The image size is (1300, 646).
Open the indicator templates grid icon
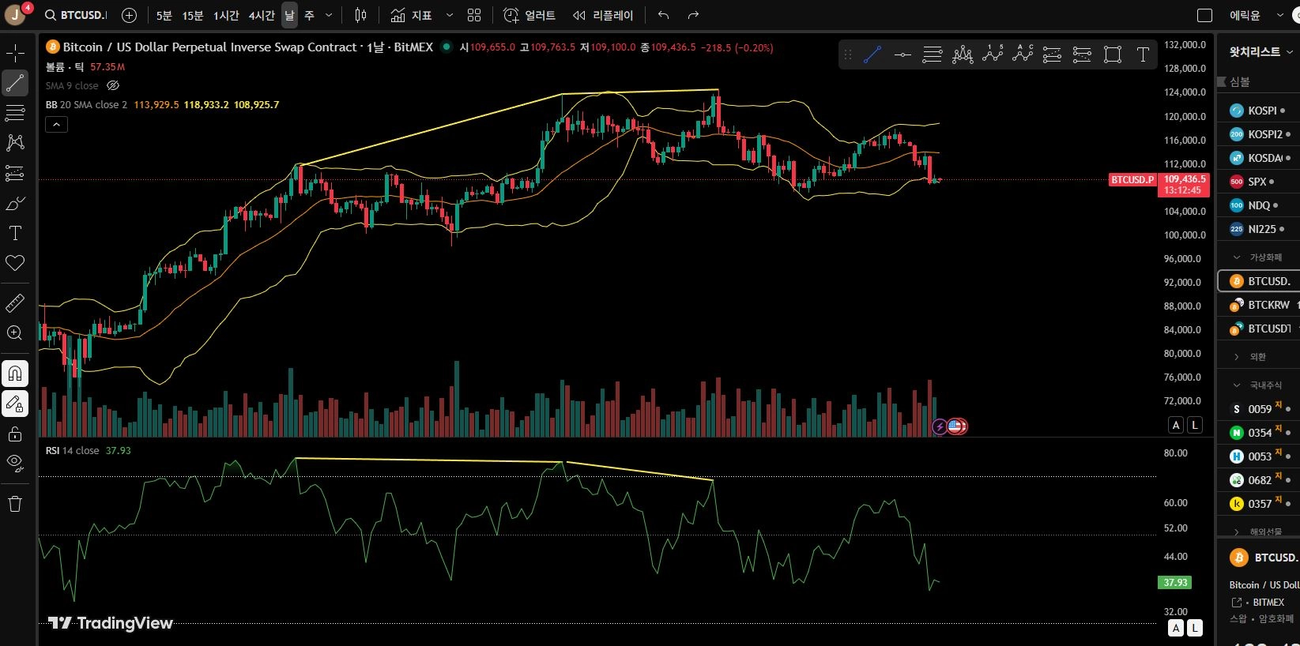click(x=474, y=15)
